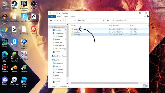Open pinned Downloads under Quick access
Screen dimensions: 165x93
tap(59, 33)
